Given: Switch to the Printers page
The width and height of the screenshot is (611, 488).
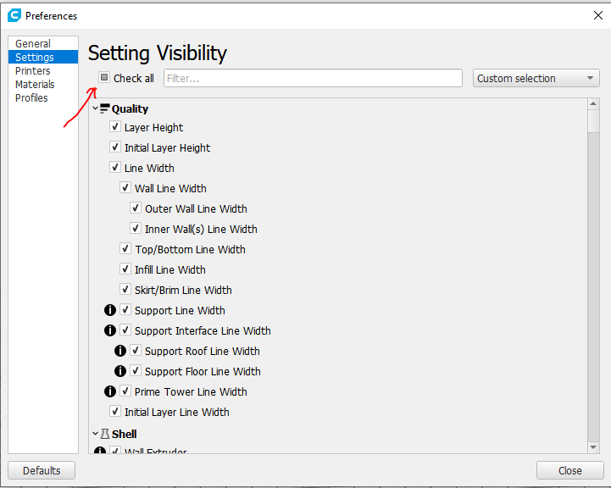Looking at the screenshot, I should click(33, 71).
